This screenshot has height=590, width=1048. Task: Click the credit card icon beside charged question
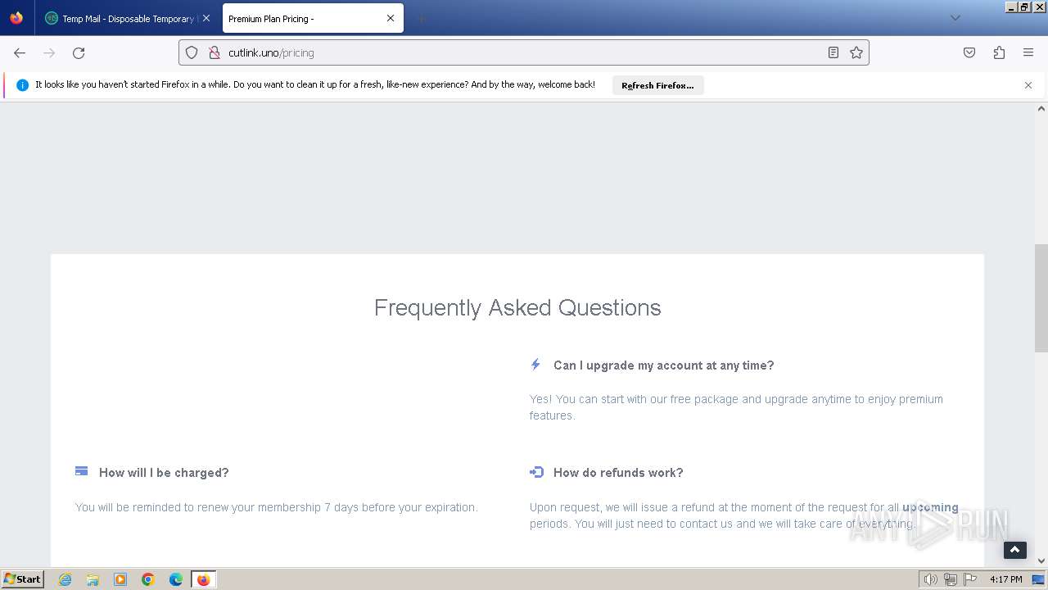point(81,471)
